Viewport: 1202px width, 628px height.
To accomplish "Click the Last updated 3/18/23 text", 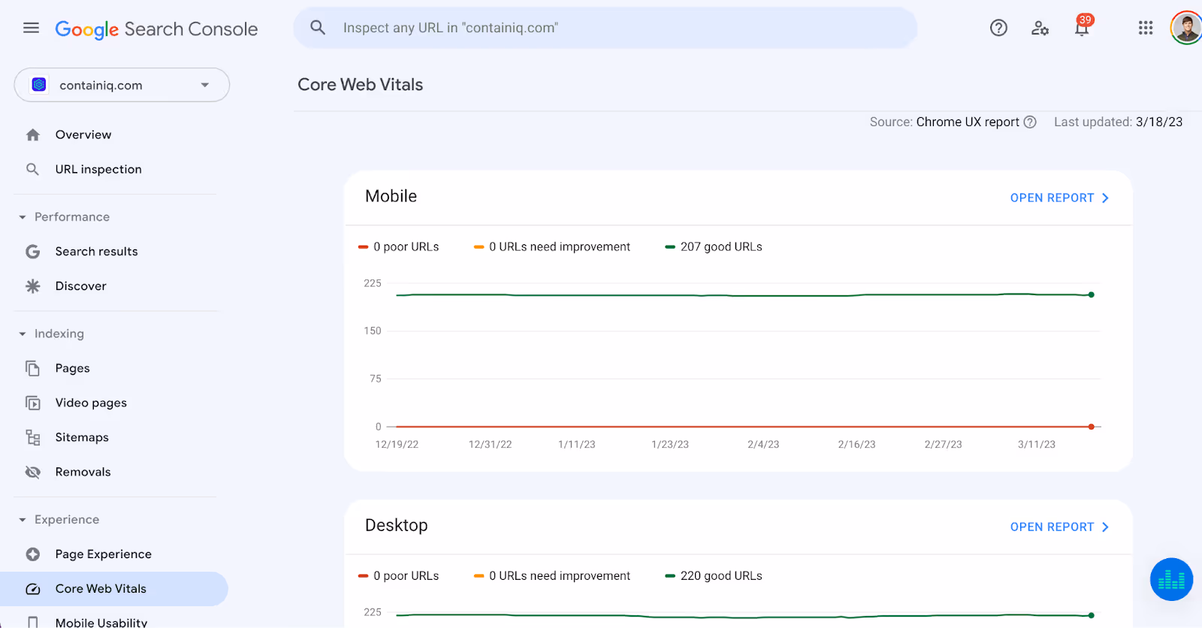I will (1118, 122).
